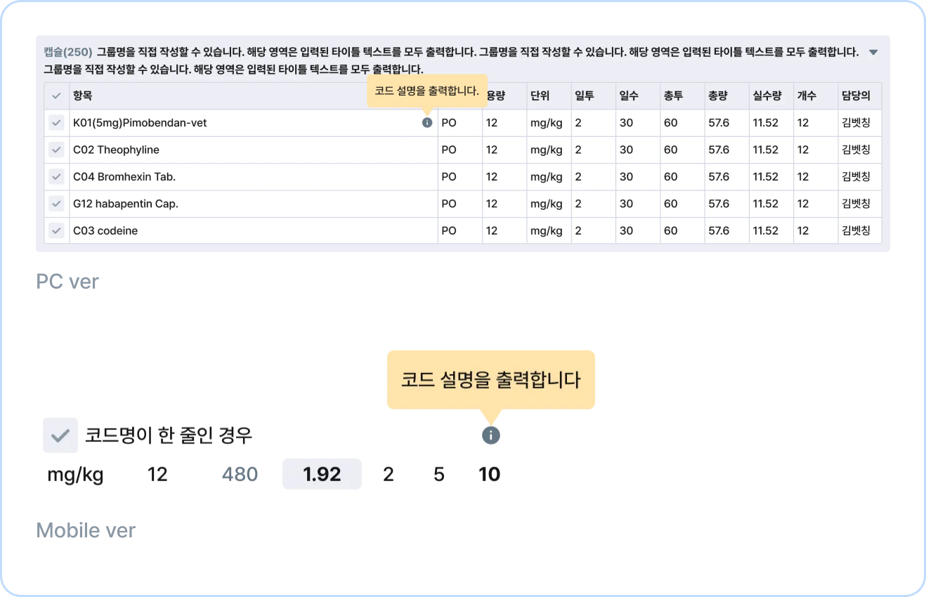
Task: Click PO cell in K01 Pimobendan row
Action: tap(449, 123)
